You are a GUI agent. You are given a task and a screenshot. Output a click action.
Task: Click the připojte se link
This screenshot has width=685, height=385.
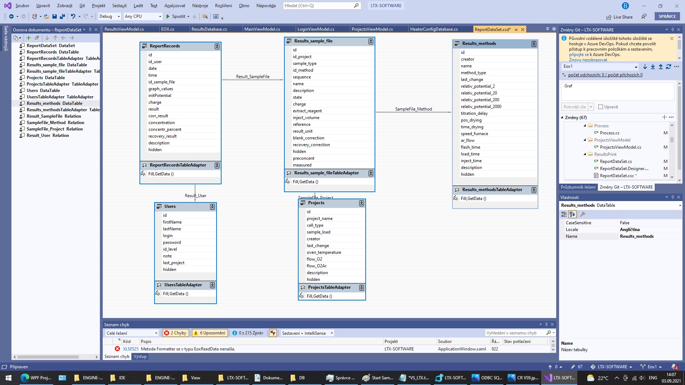[x=579, y=55]
